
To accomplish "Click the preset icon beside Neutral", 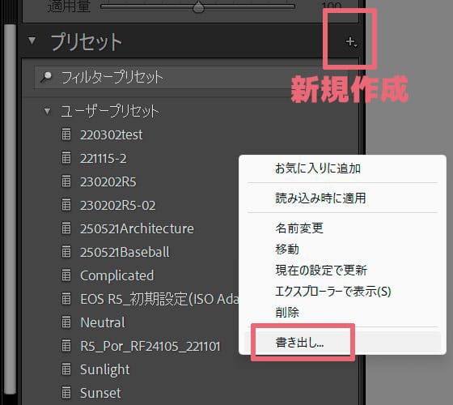I will [66, 322].
